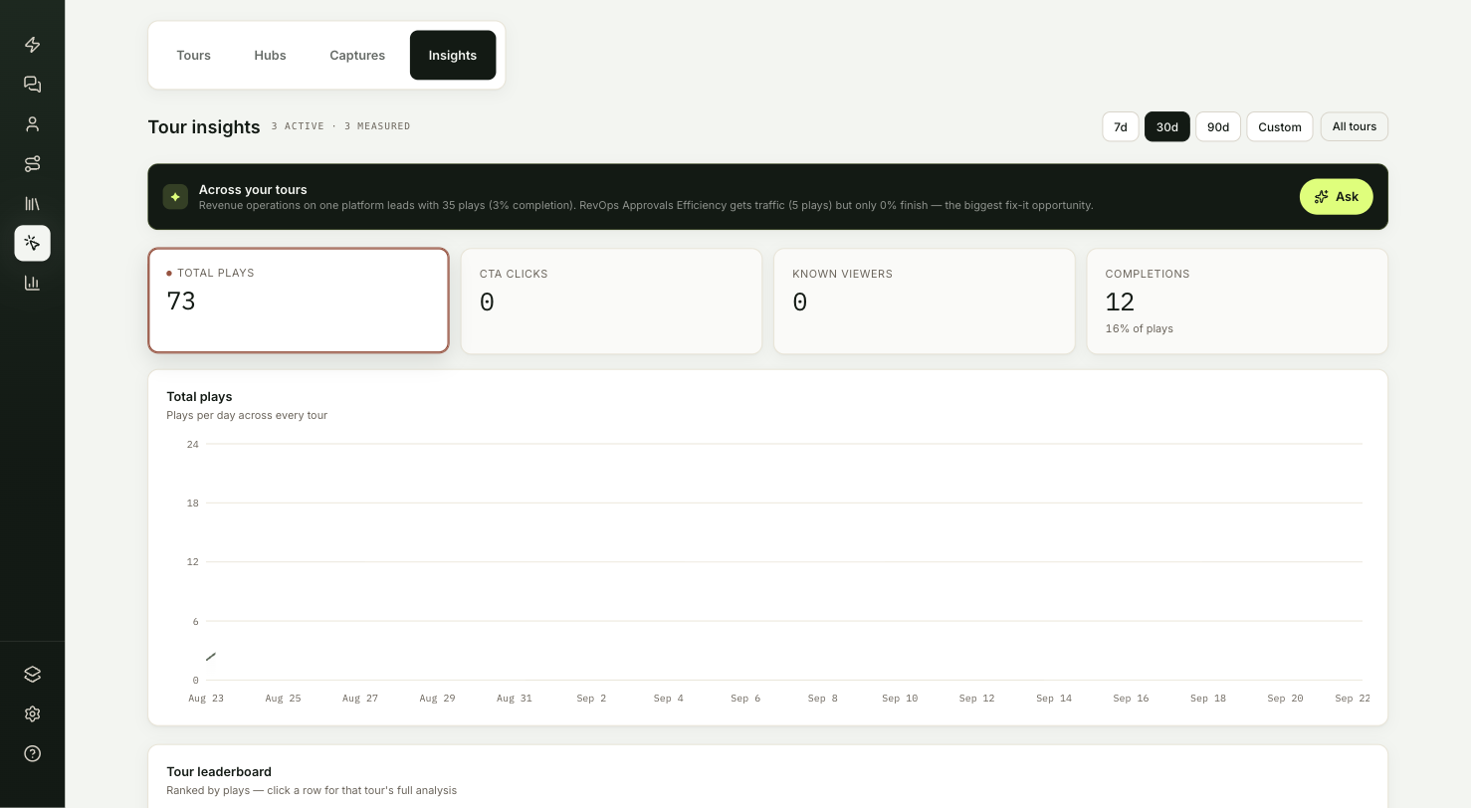Select the Insights tab
The height and width of the screenshot is (808, 1471).
453,56
